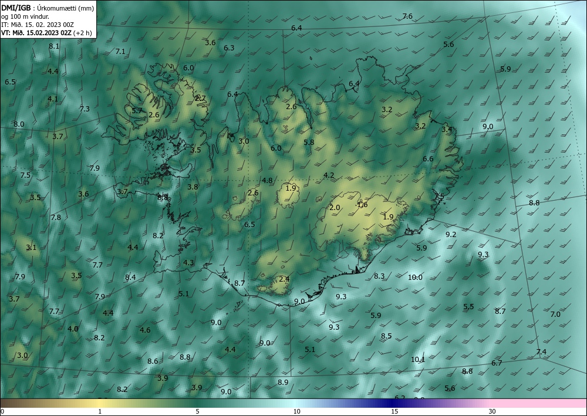Image resolution: width=587 pixels, height=416 pixels.
Task: Click the map value 4.1
Action: 53,99
